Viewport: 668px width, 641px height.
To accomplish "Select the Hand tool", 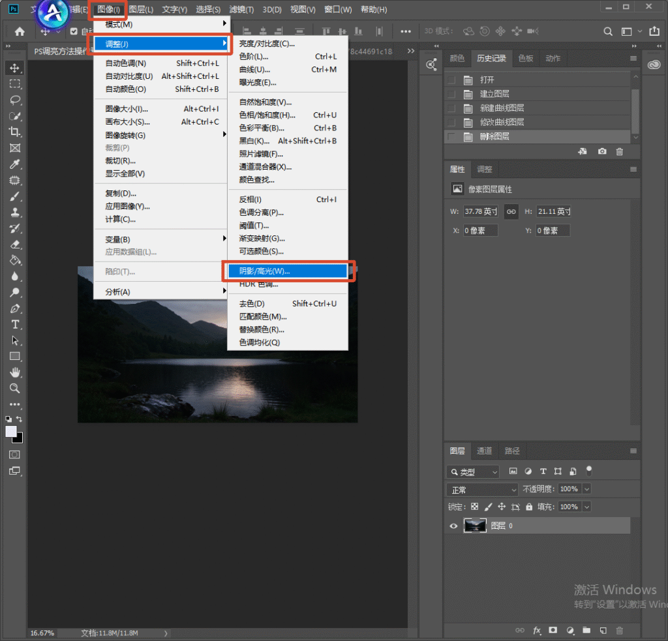I will point(15,373).
